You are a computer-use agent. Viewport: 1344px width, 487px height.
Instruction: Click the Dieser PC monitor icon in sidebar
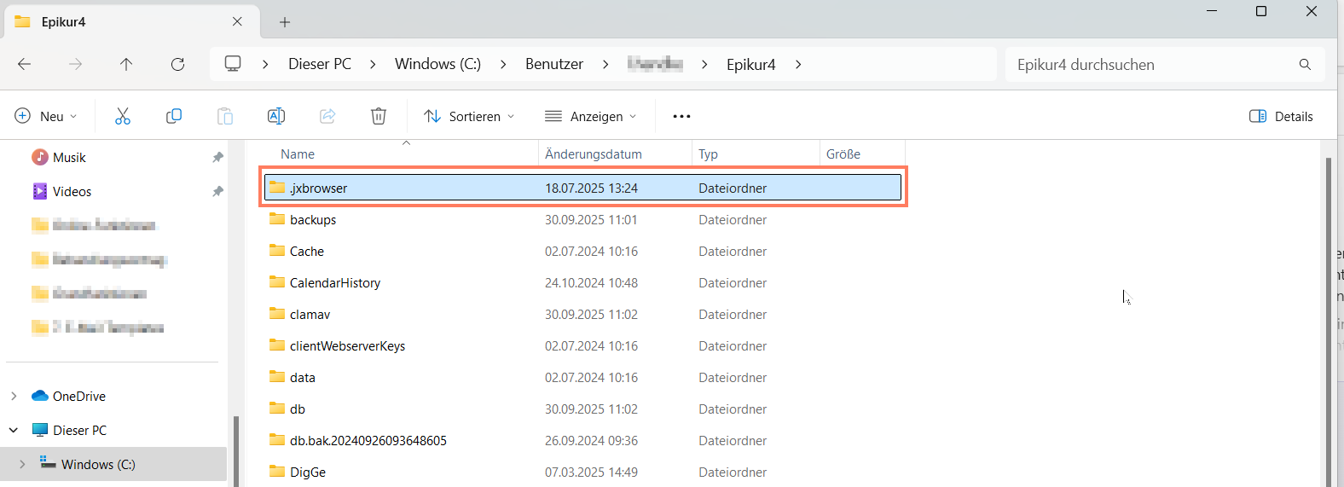(x=39, y=430)
